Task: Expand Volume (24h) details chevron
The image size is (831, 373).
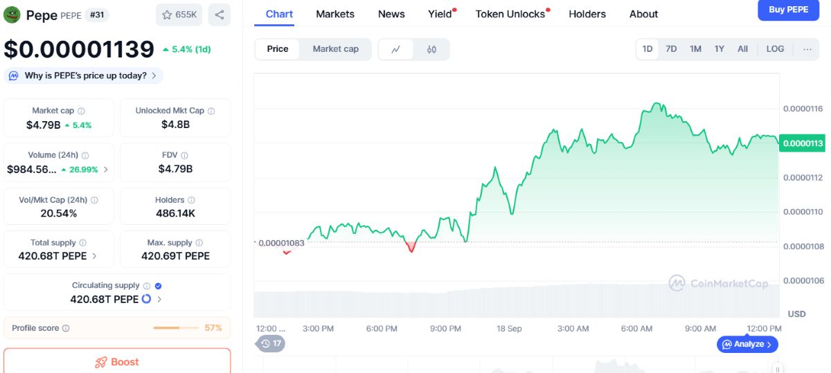Action: tap(106, 170)
